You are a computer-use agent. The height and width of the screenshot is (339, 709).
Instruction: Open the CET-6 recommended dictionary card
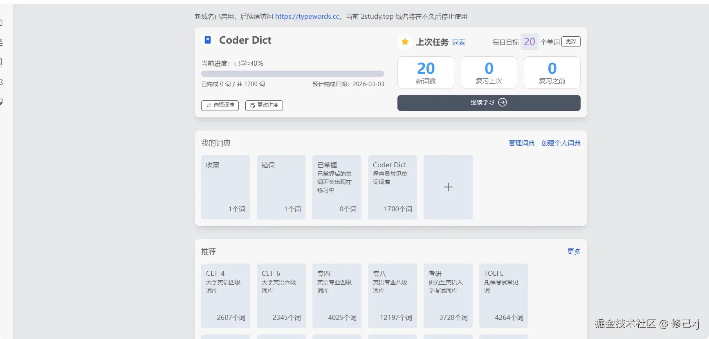click(281, 296)
